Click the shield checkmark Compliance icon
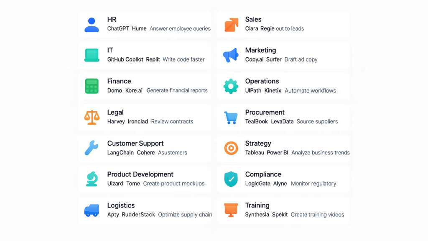Image resolution: width=428 pixels, height=241 pixels. 231,179
